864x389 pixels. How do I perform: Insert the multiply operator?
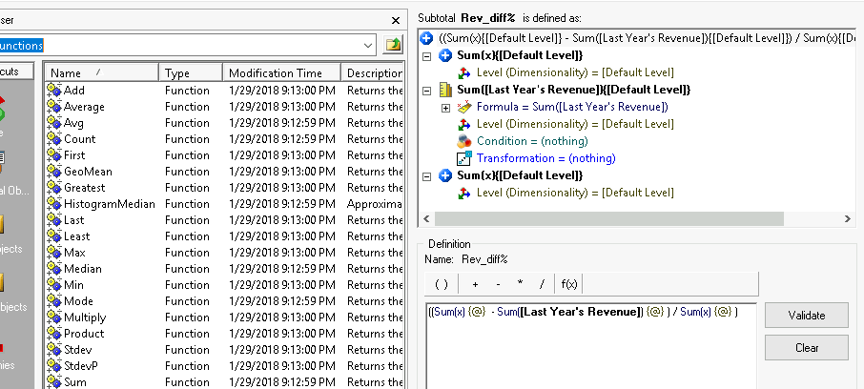point(520,284)
